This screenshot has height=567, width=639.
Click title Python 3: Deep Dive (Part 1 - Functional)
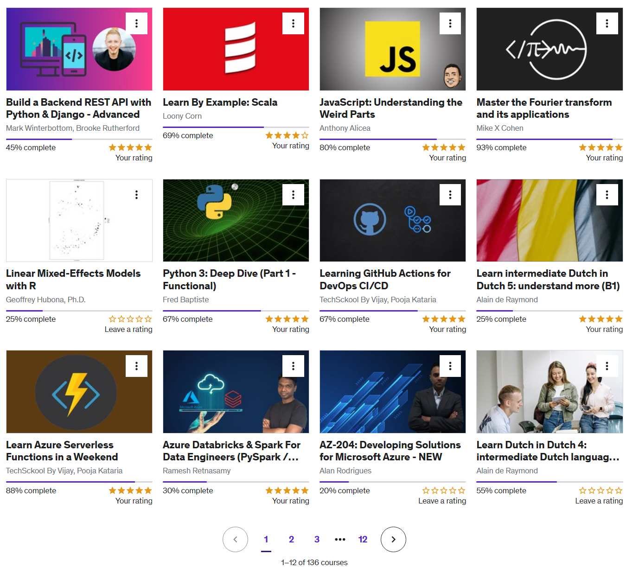[229, 280]
